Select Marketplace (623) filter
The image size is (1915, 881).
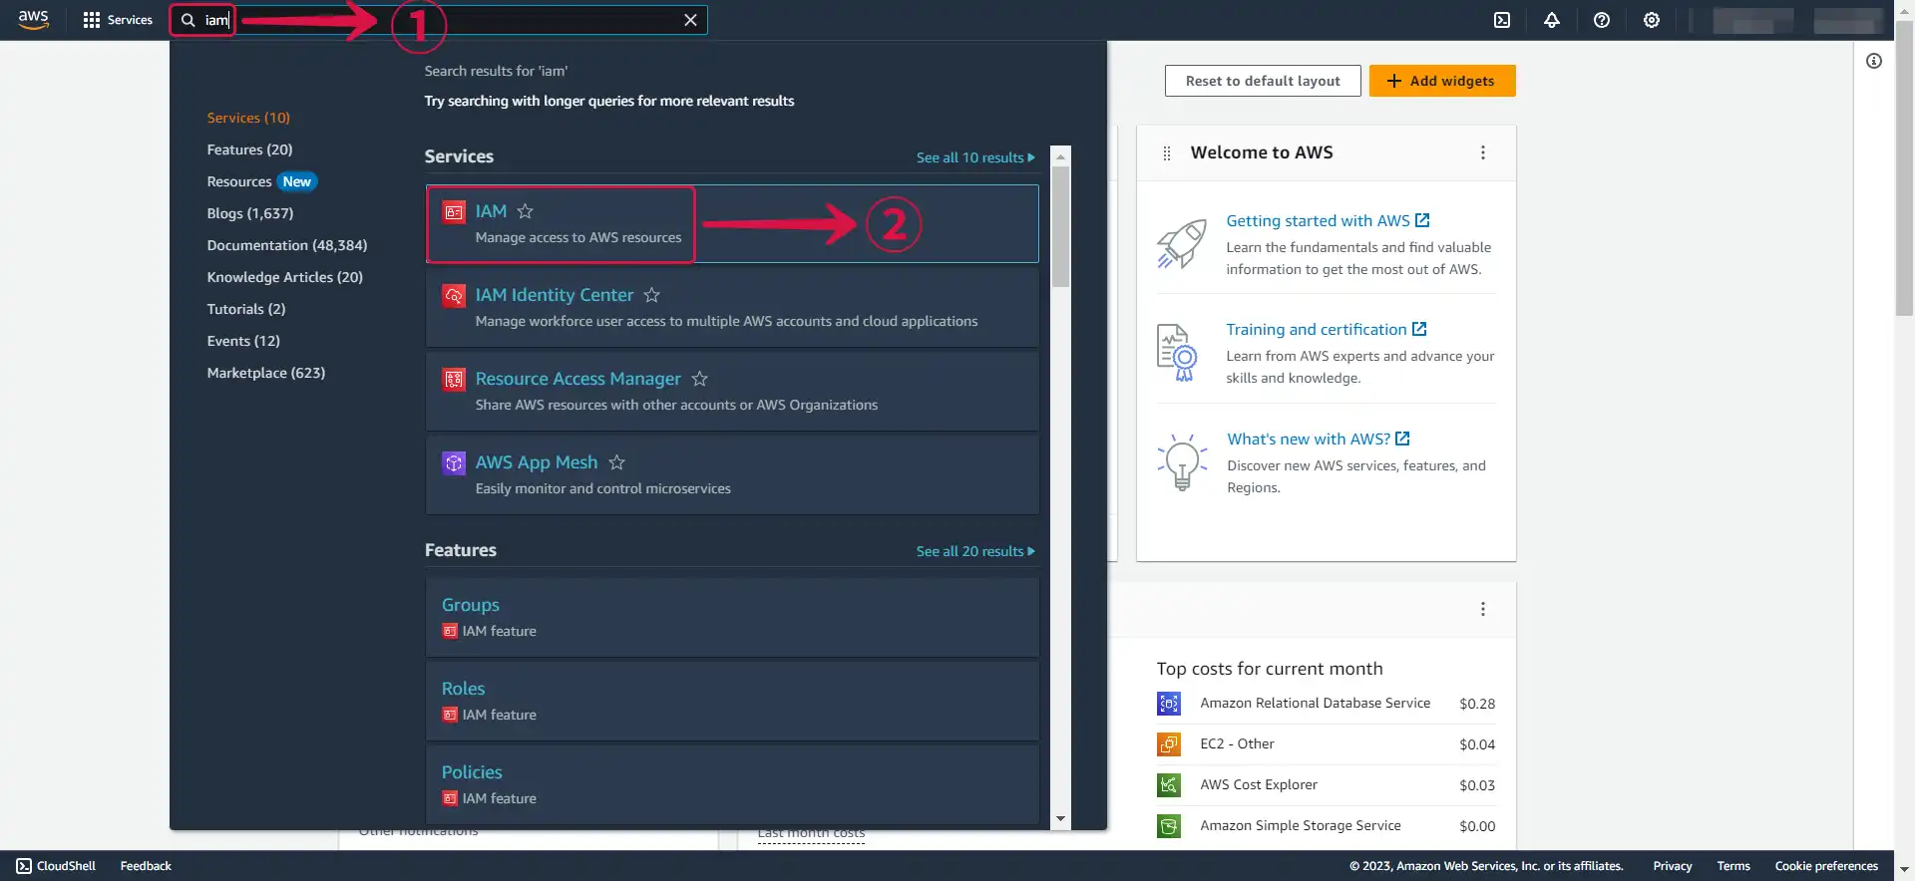click(266, 373)
